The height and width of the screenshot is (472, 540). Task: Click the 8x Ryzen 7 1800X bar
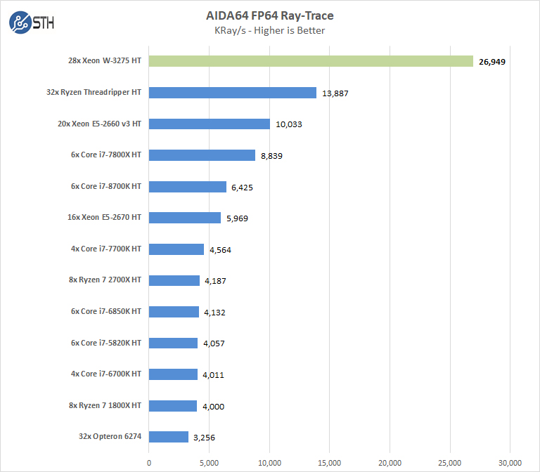pyautogui.click(x=173, y=406)
